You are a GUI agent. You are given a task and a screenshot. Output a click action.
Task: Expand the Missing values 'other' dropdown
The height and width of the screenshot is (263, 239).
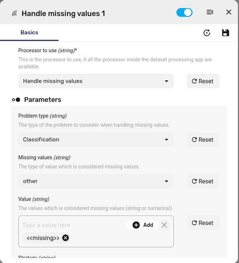point(96,181)
